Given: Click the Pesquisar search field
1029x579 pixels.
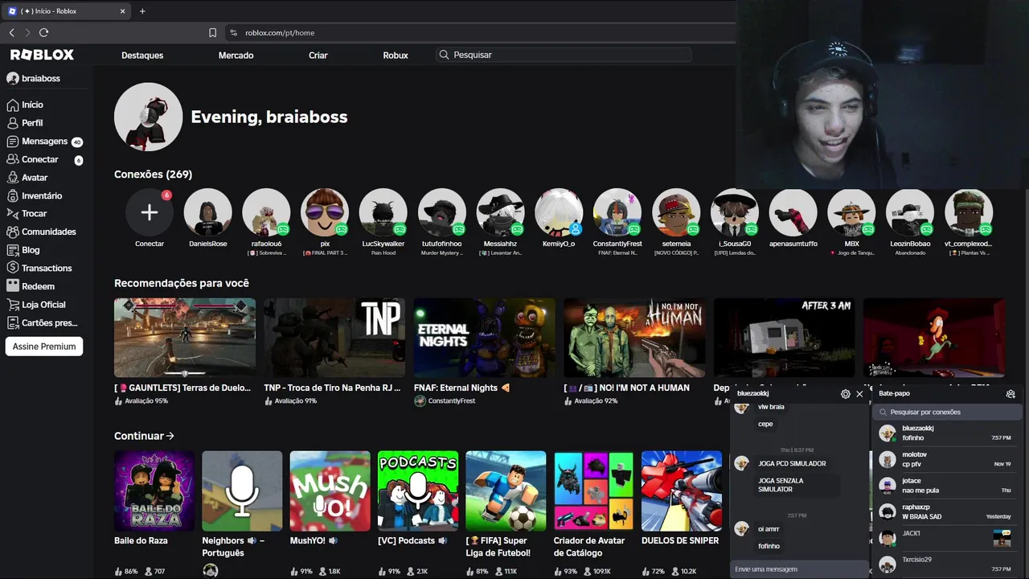Looking at the screenshot, I should click(x=564, y=55).
